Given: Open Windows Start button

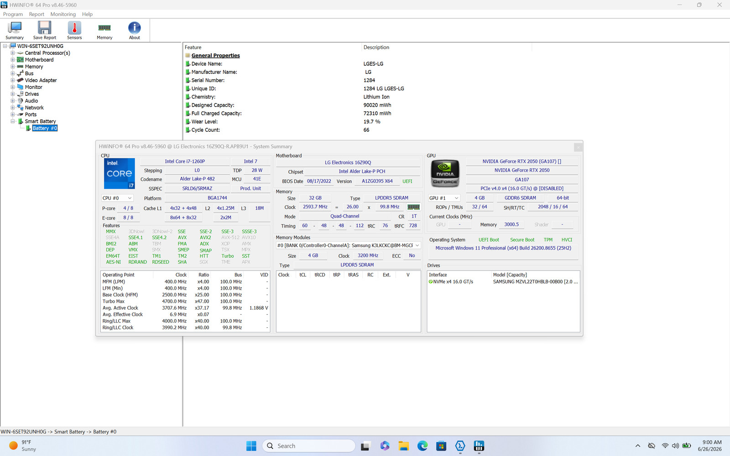Looking at the screenshot, I should [251, 446].
